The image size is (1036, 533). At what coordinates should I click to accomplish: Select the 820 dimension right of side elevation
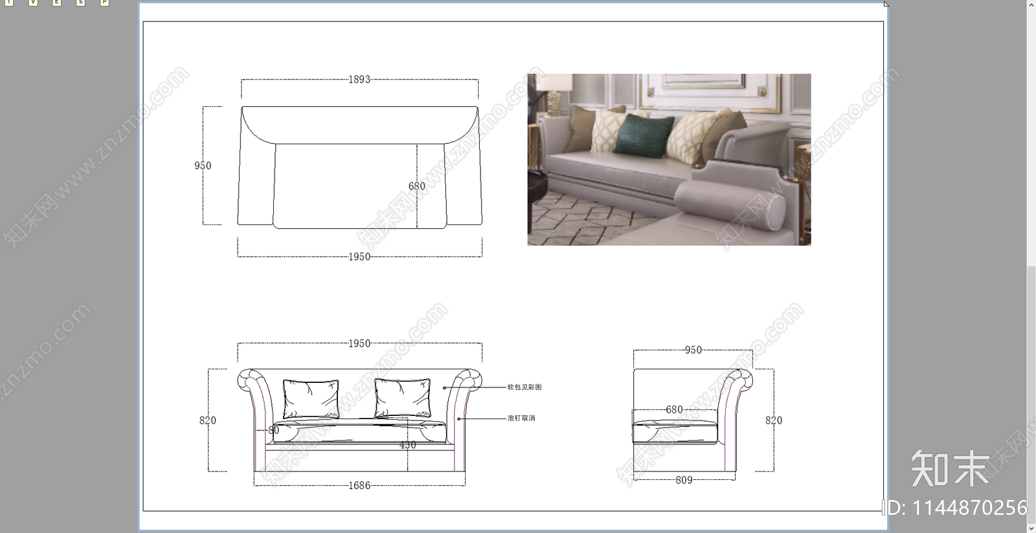774,420
